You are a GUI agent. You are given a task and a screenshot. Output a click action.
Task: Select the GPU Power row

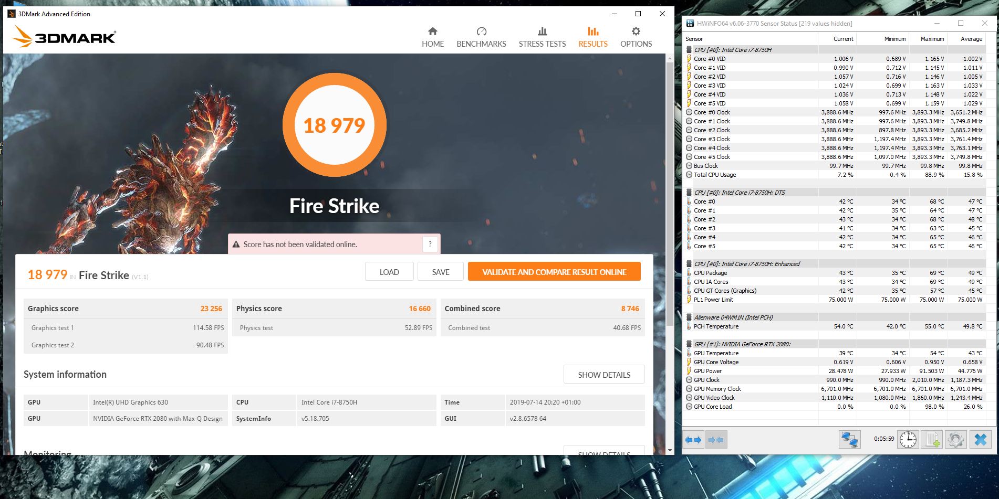tap(835, 371)
